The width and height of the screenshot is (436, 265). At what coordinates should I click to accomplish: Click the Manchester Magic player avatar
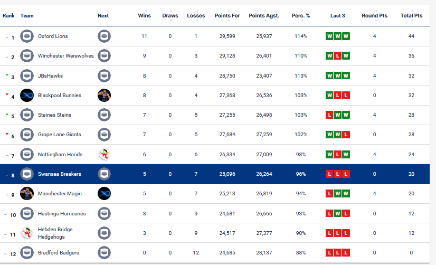point(27,194)
